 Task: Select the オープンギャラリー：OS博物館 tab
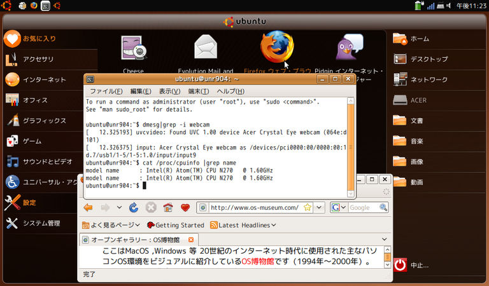(x=139, y=240)
